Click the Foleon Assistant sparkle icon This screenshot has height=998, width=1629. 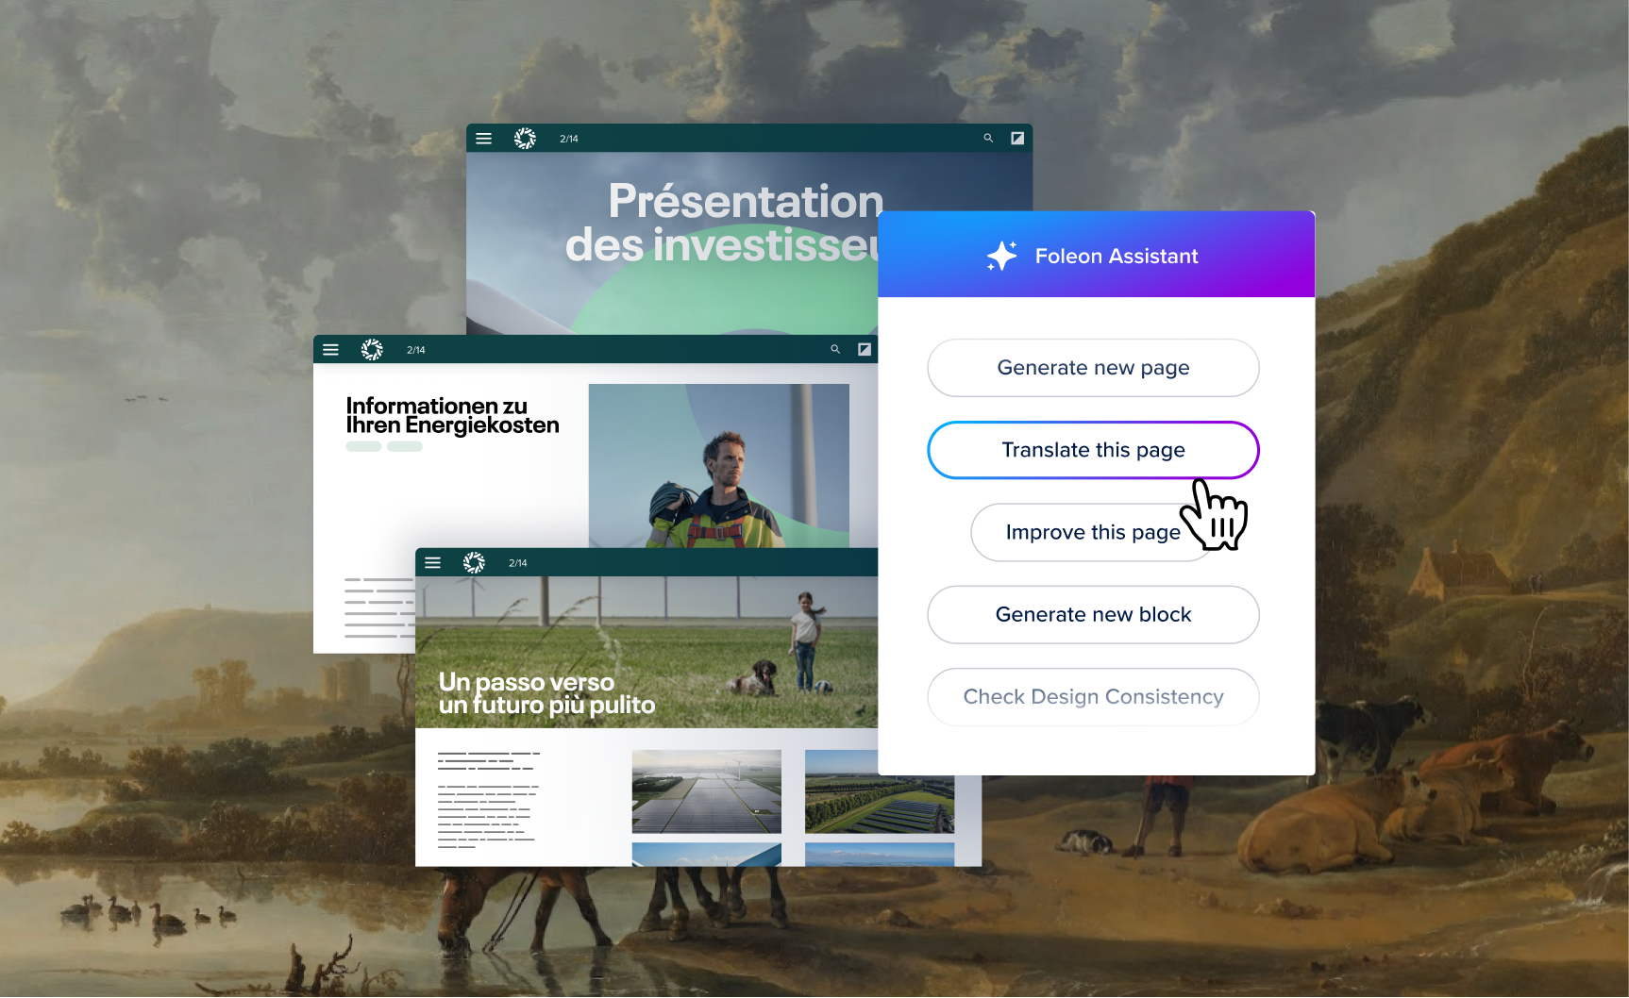1002,256
